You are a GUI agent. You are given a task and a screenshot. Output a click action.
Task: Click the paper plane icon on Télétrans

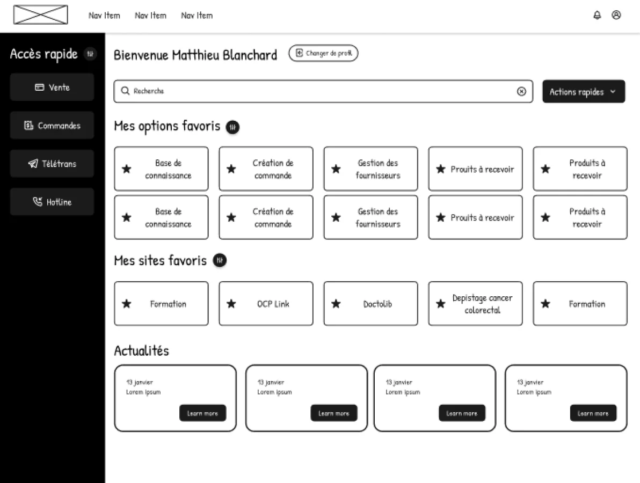(33, 164)
